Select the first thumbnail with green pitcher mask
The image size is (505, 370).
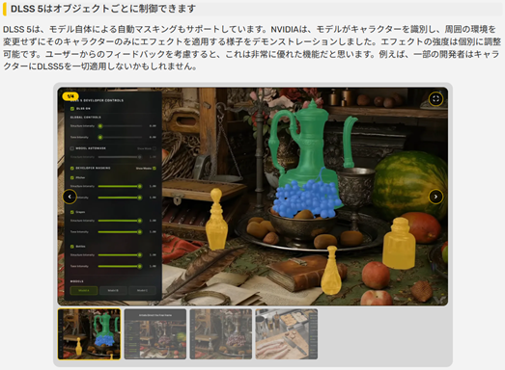click(89, 334)
